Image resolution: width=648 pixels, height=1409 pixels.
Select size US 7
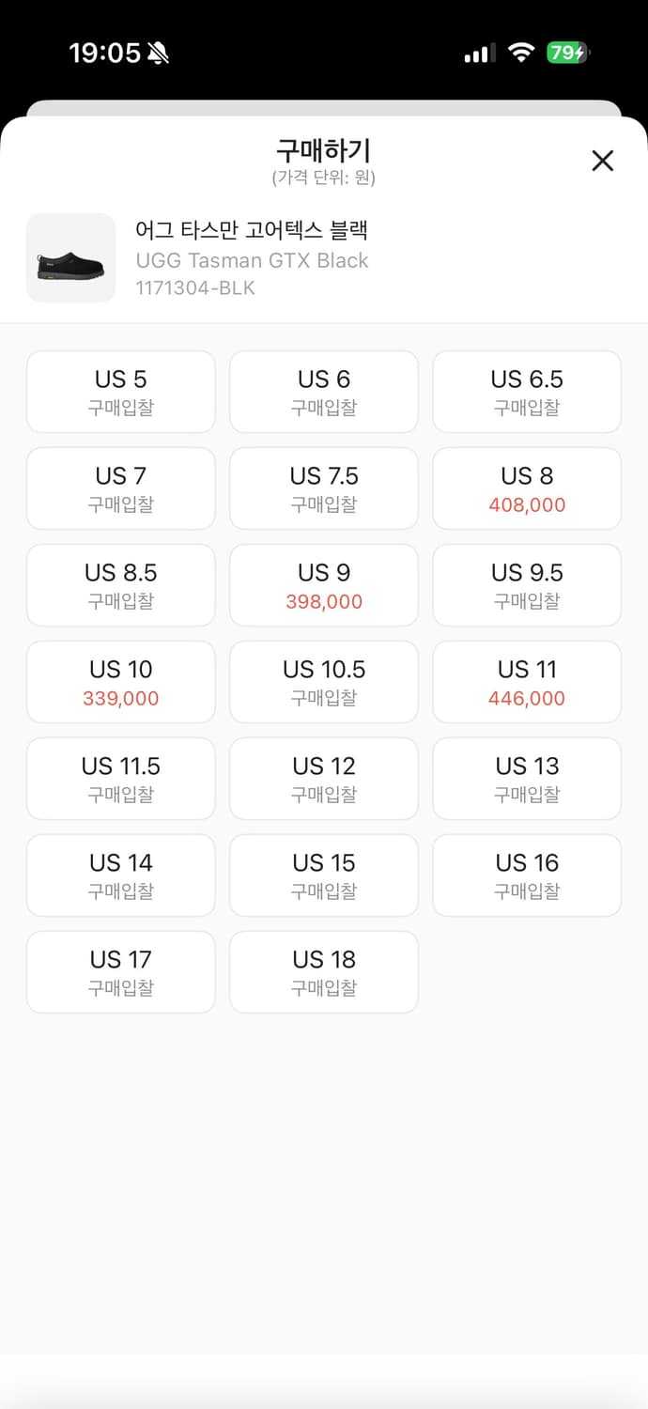pos(121,488)
